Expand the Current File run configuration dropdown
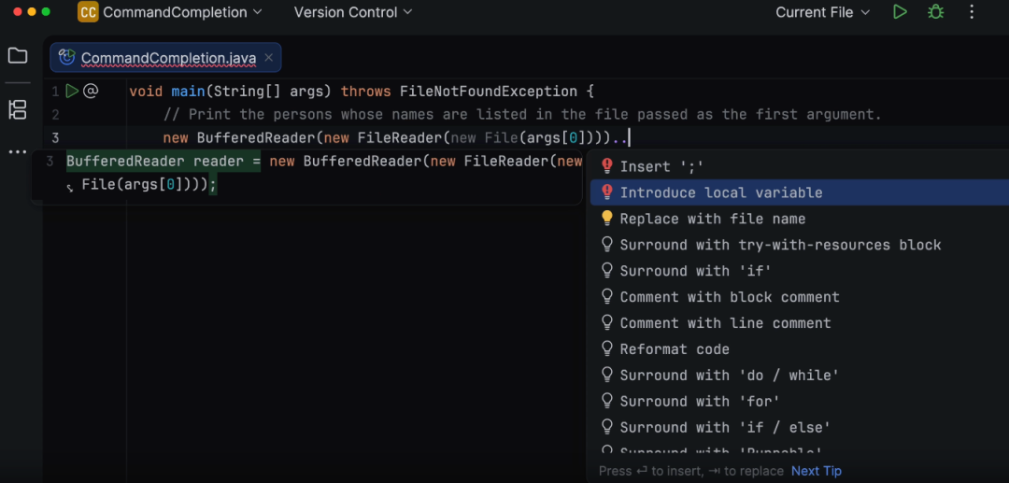The height and width of the screenshot is (483, 1009). pyautogui.click(x=823, y=12)
